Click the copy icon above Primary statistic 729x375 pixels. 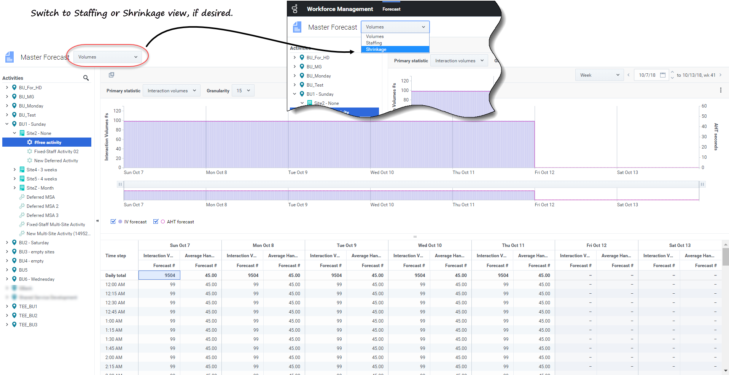pos(111,75)
